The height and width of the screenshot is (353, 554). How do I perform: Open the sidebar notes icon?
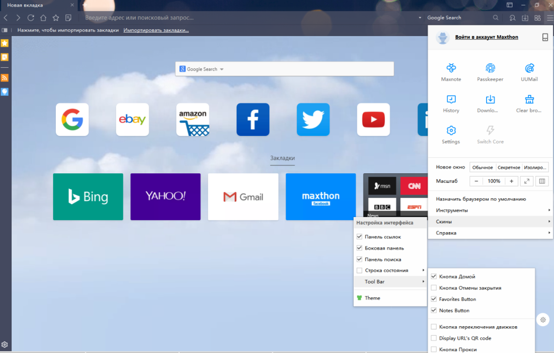[x=5, y=57]
